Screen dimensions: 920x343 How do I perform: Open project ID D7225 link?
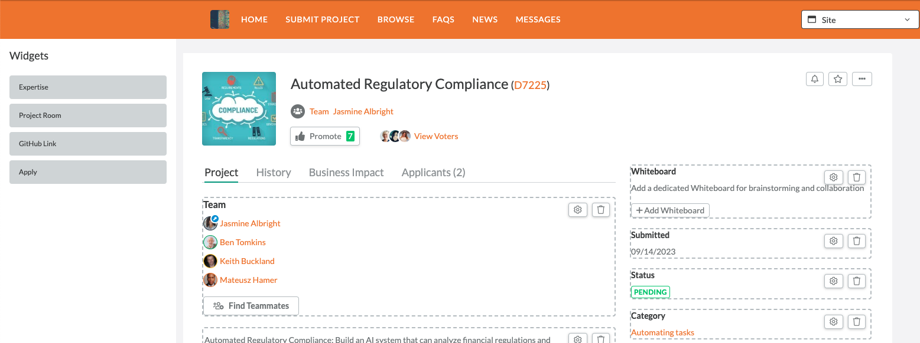[x=530, y=85]
